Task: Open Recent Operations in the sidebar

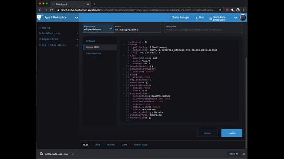Action: pyautogui.click(x=54, y=45)
